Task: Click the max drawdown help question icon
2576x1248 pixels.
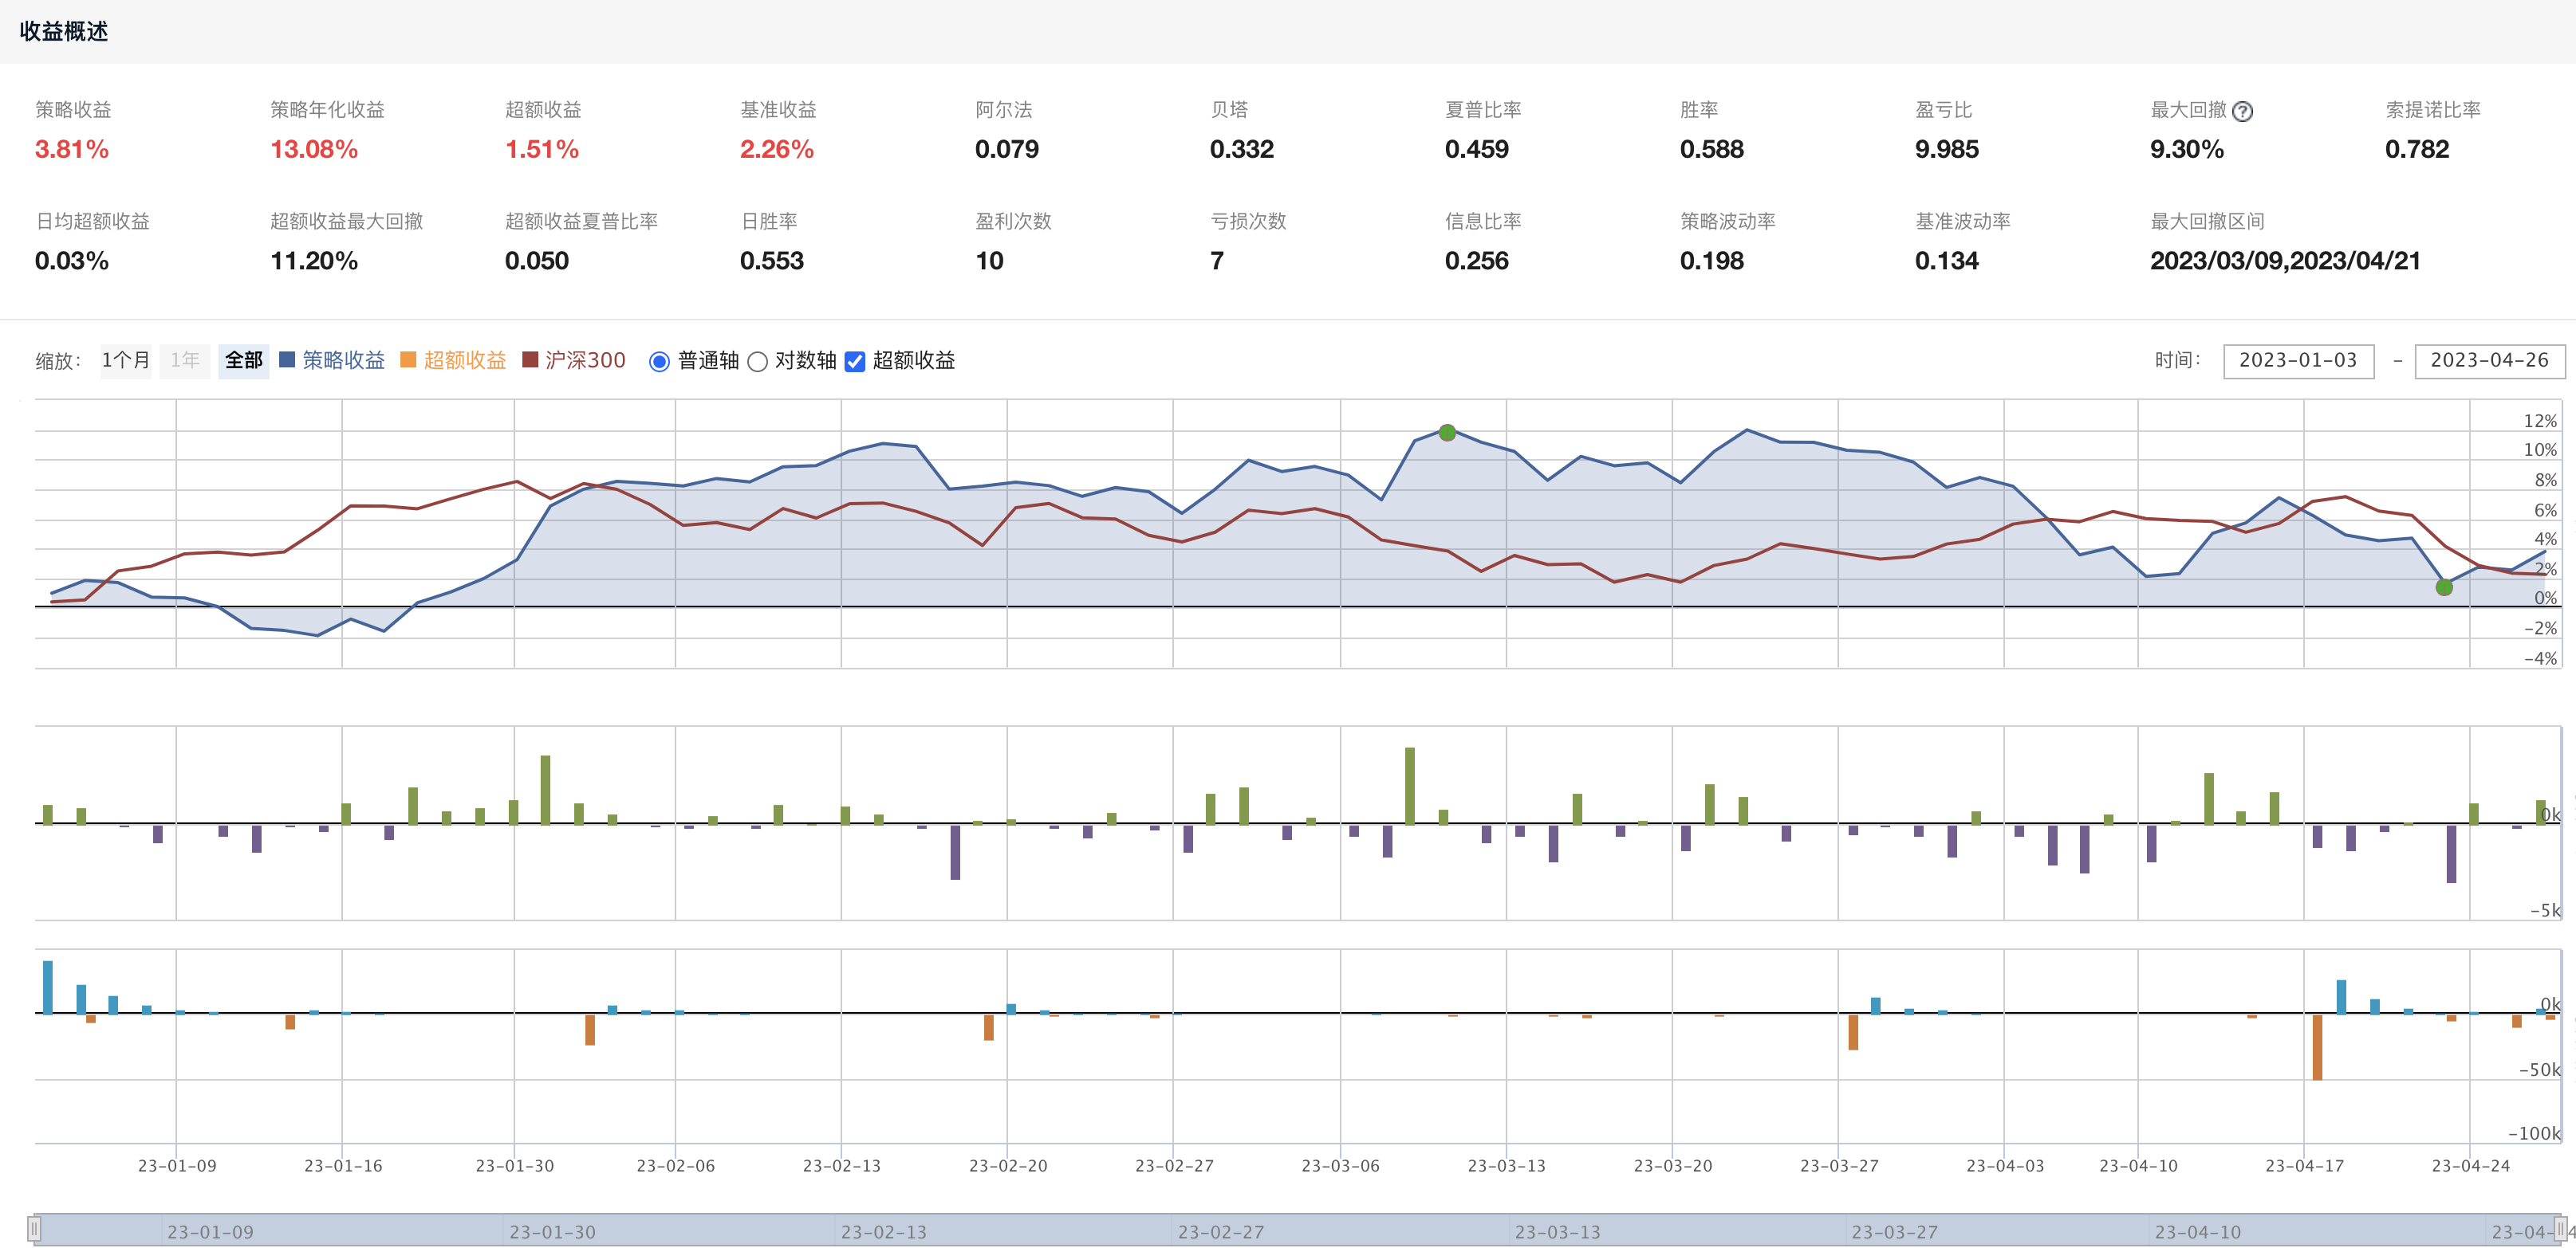Action: [2242, 112]
